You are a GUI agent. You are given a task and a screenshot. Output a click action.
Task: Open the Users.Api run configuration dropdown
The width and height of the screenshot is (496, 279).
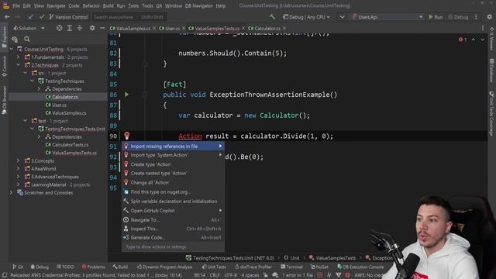pos(387,17)
